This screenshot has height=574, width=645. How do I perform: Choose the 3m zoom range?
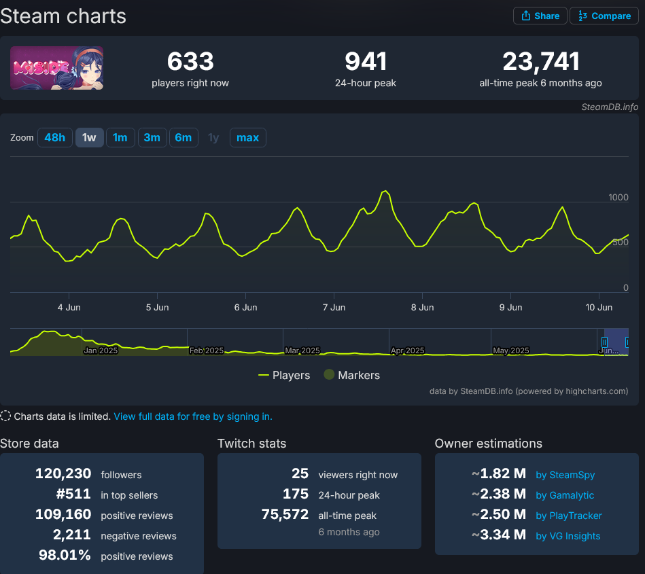coord(152,137)
